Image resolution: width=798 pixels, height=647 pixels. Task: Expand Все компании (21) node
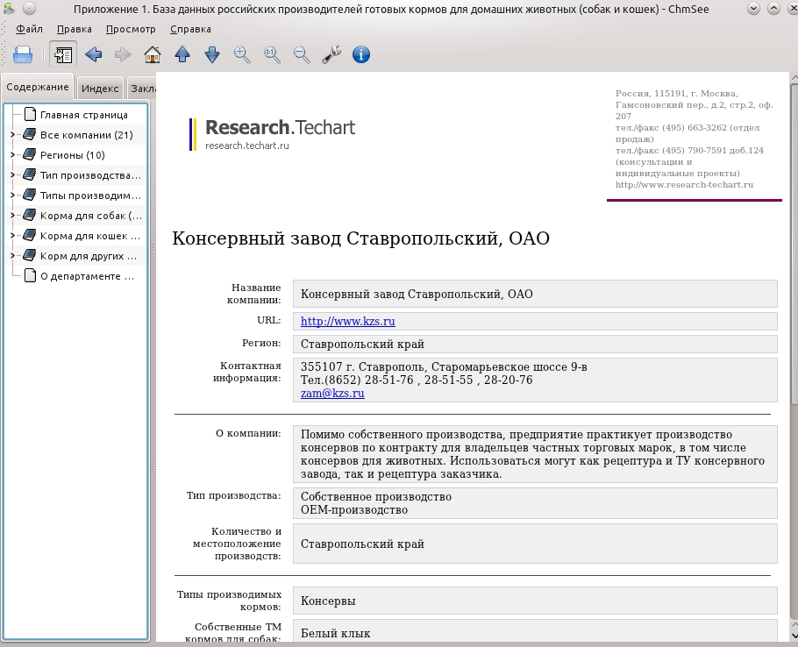[x=13, y=135]
